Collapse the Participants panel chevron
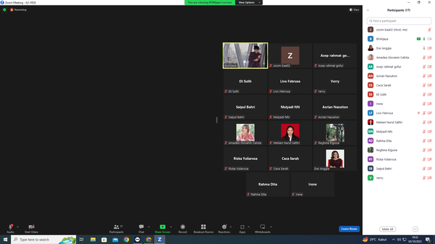Screen dimensions: 435x244 pyautogui.click(x=368, y=10)
